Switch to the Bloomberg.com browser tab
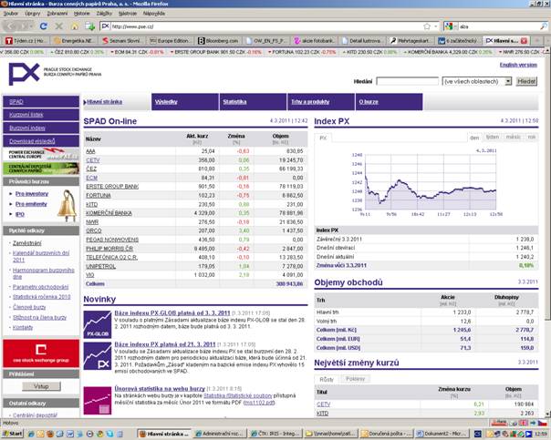 218,41
